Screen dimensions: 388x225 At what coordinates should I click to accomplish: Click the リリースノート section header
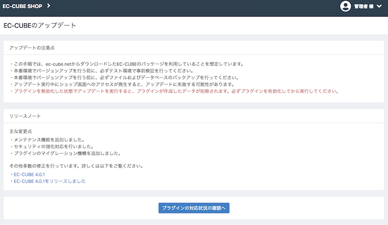click(25, 116)
